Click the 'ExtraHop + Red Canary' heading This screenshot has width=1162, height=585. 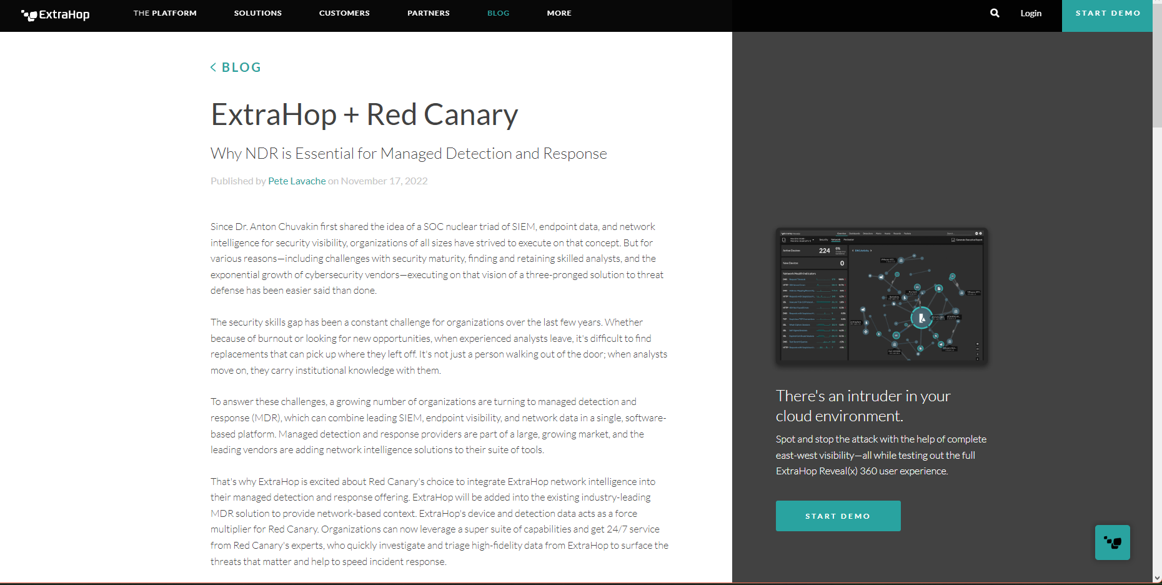[364, 115]
